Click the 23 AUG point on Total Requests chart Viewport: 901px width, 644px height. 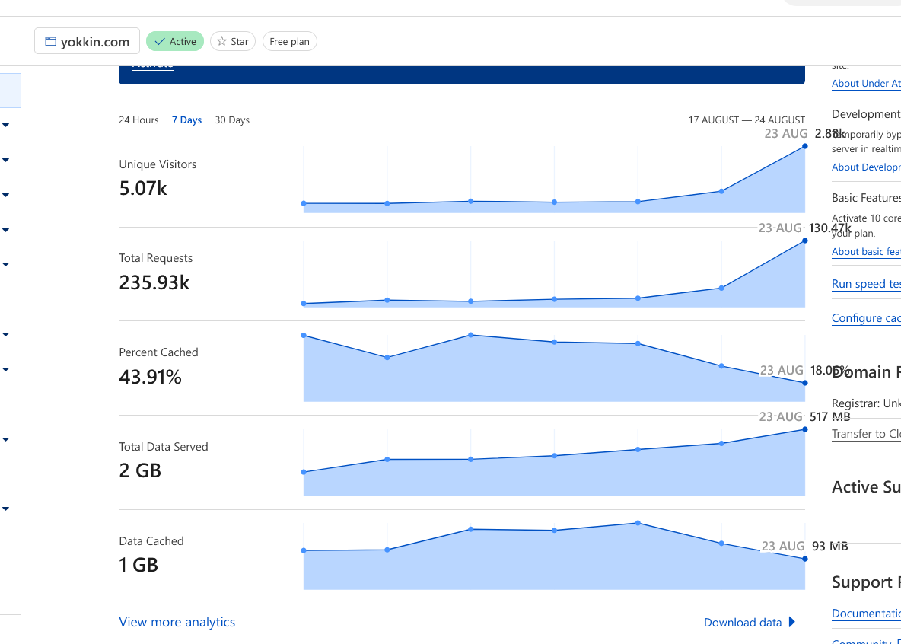coord(804,241)
